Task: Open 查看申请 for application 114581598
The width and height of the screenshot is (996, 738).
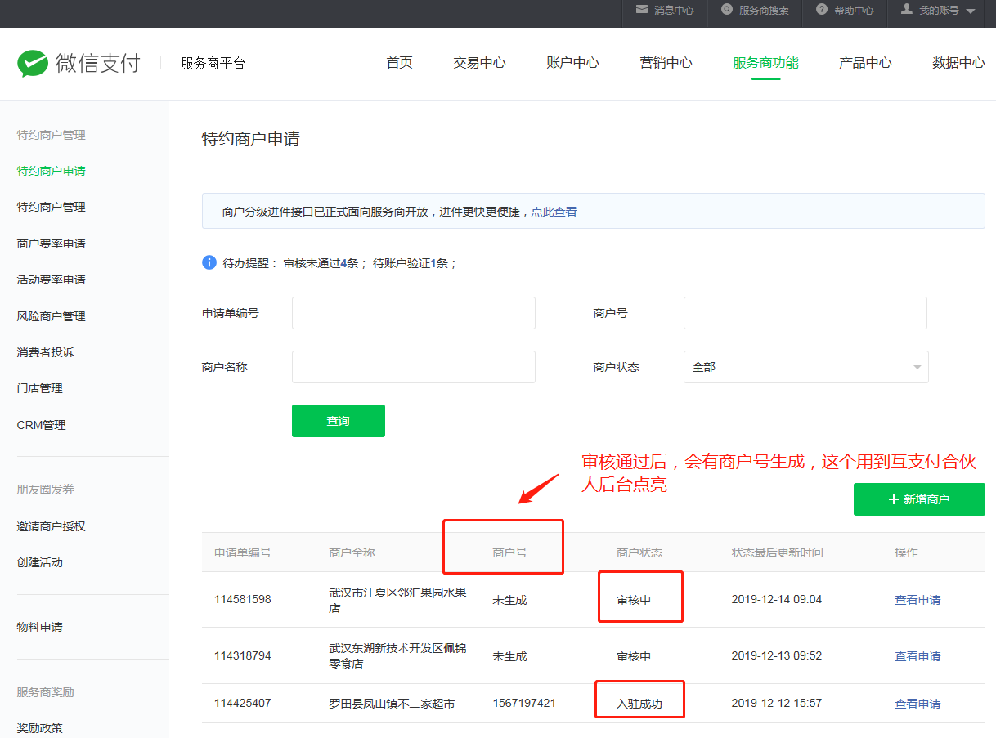Action: (917, 600)
